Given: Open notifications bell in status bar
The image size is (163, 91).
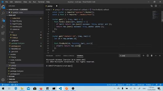Looking at the screenshot, I should [160, 85].
